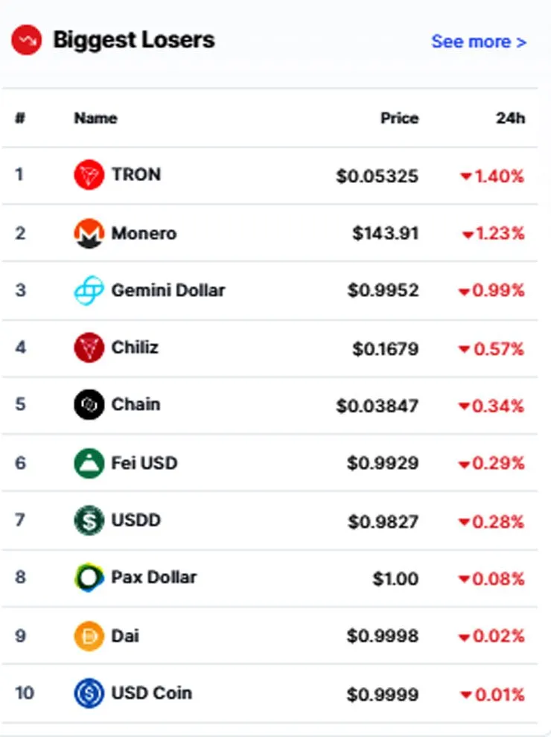Click the Pax Dollar logo icon
The width and height of the screenshot is (551, 737).
coord(89,578)
